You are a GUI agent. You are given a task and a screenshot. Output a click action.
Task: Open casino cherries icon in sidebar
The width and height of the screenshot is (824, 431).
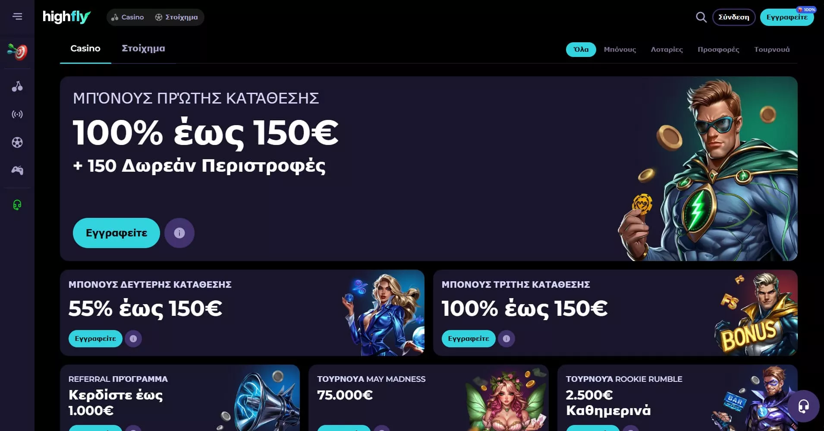point(17,86)
